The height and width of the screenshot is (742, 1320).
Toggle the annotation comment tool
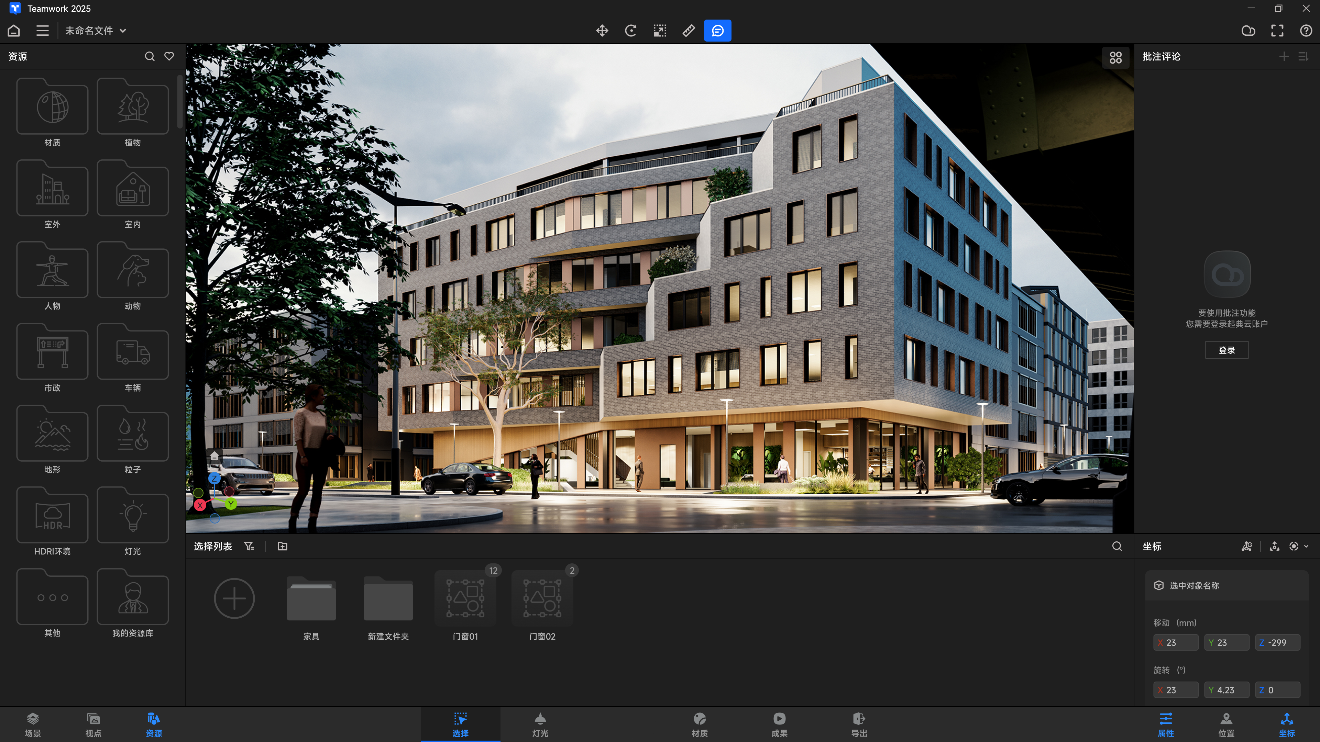pyautogui.click(x=717, y=31)
